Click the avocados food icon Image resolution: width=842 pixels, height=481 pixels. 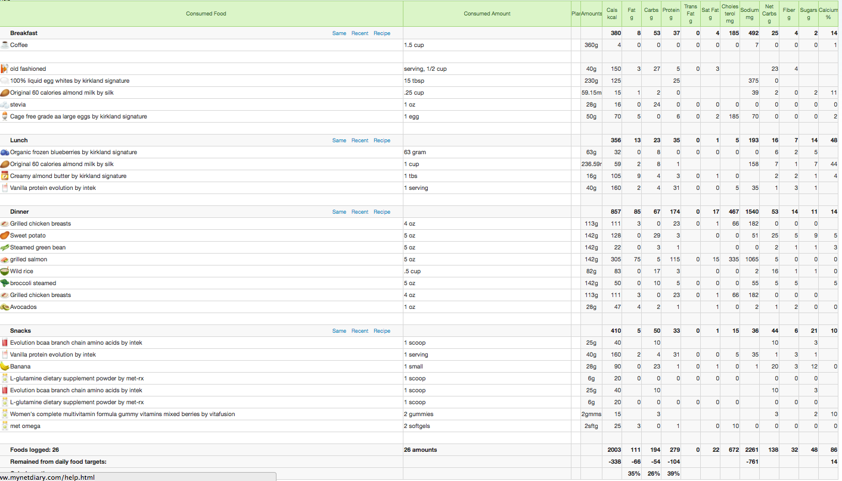[5, 307]
